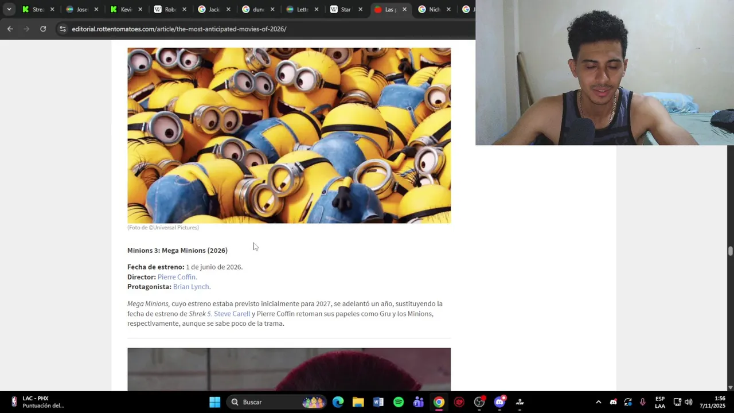
Task: Close the 'Lett' tab
Action: click(317, 9)
